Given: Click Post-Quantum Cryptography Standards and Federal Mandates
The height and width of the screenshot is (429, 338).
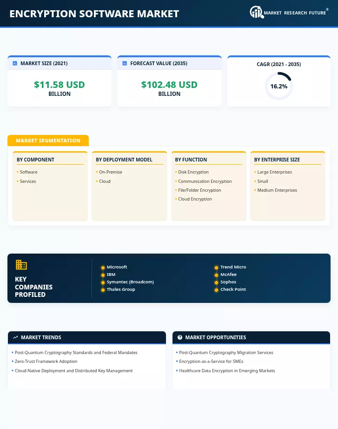Looking at the screenshot, I should click(76, 353).
